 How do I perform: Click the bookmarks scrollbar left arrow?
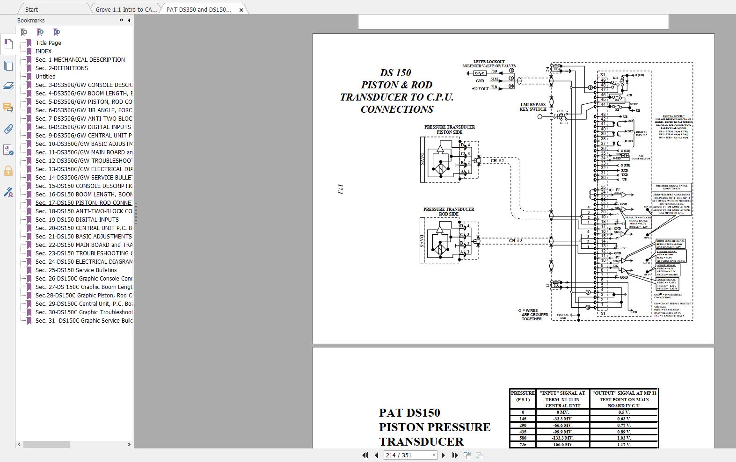pyautogui.click(x=19, y=444)
